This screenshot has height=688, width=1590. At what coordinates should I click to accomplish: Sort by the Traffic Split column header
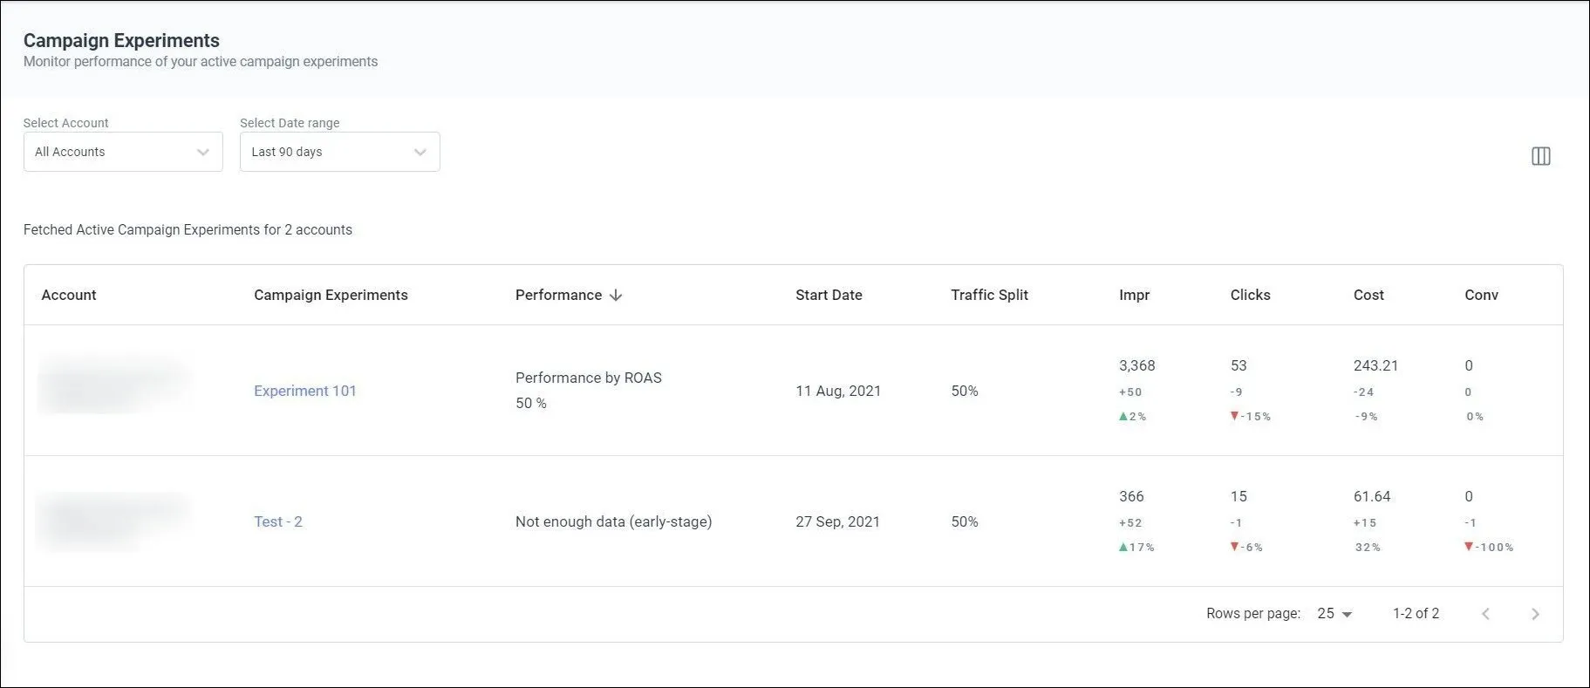[989, 295]
